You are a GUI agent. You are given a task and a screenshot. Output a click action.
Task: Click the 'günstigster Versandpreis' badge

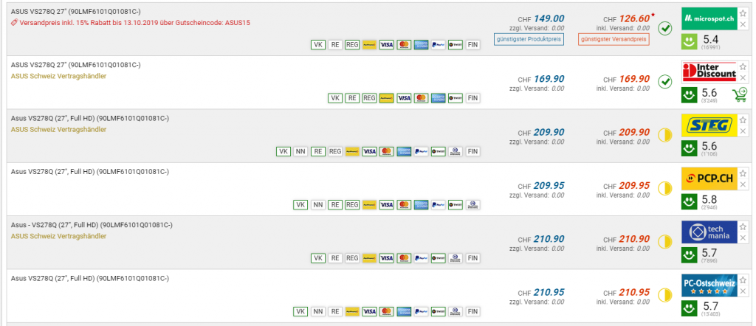[614, 38]
